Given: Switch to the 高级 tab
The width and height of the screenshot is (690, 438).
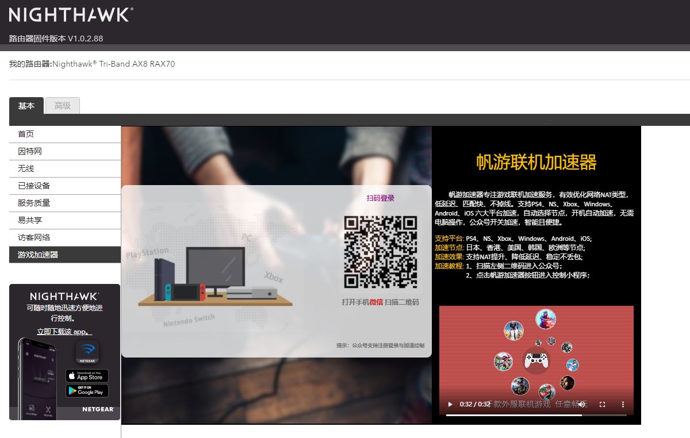Looking at the screenshot, I should (63, 106).
